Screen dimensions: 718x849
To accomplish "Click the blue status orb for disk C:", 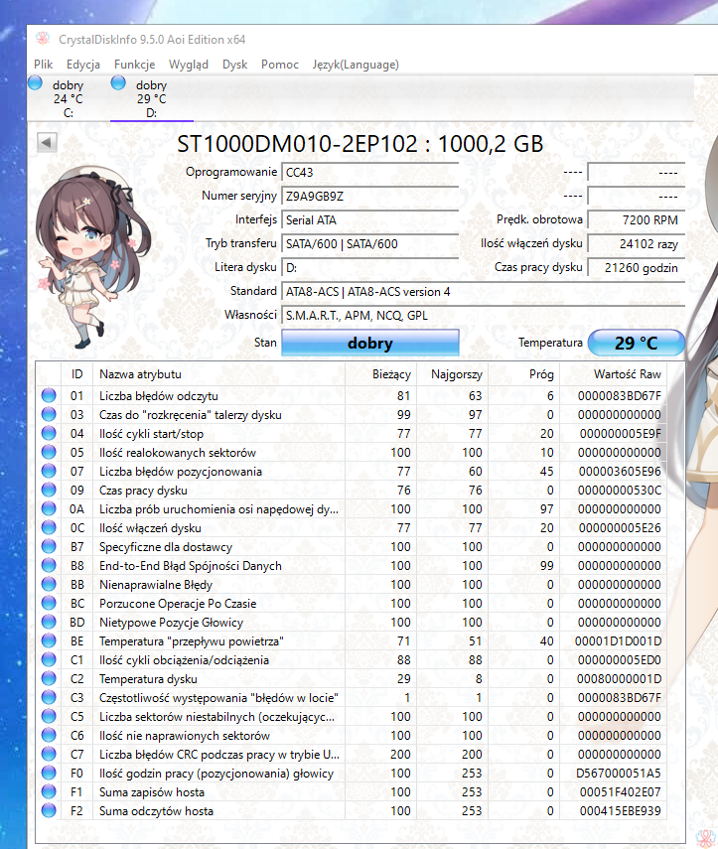I will 35,82.
